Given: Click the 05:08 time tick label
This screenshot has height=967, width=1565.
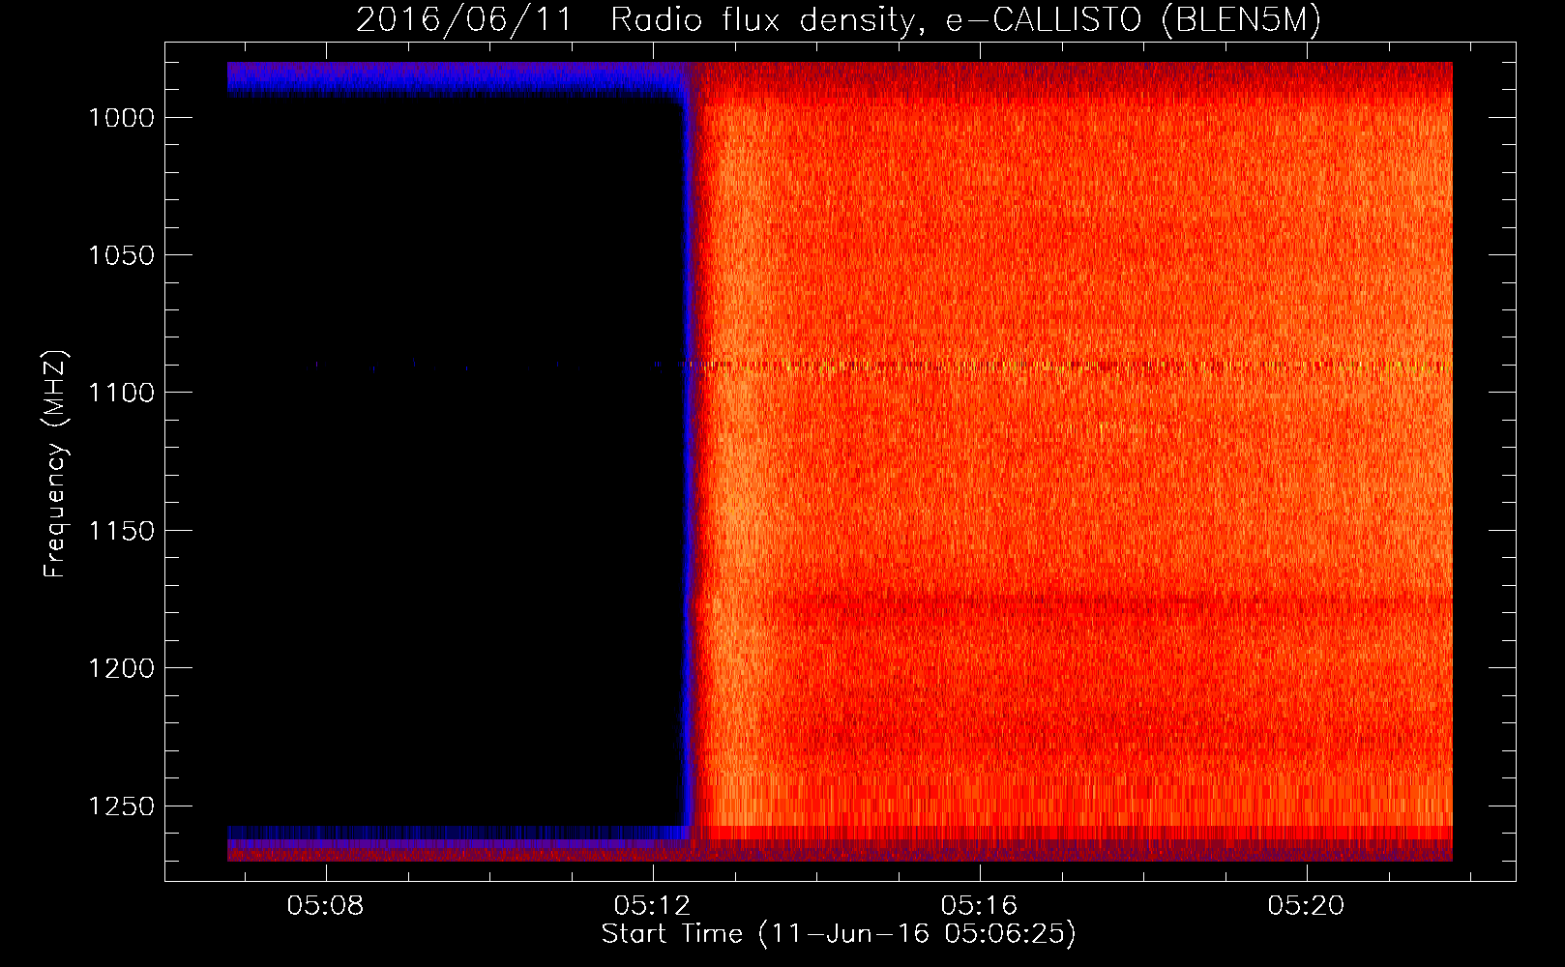Looking at the screenshot, I should click(326, 906).
